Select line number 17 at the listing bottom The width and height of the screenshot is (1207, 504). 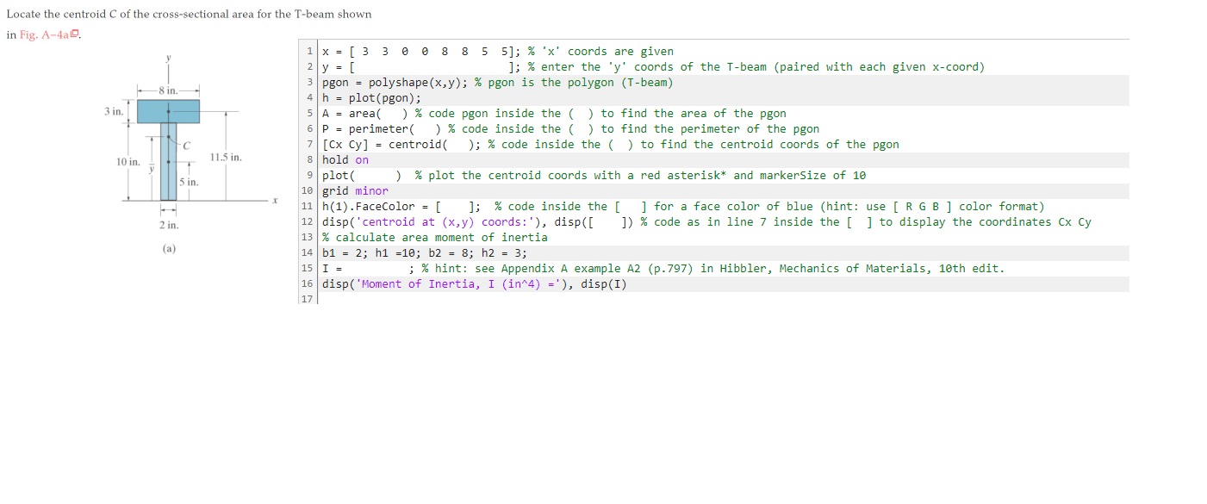307,299
